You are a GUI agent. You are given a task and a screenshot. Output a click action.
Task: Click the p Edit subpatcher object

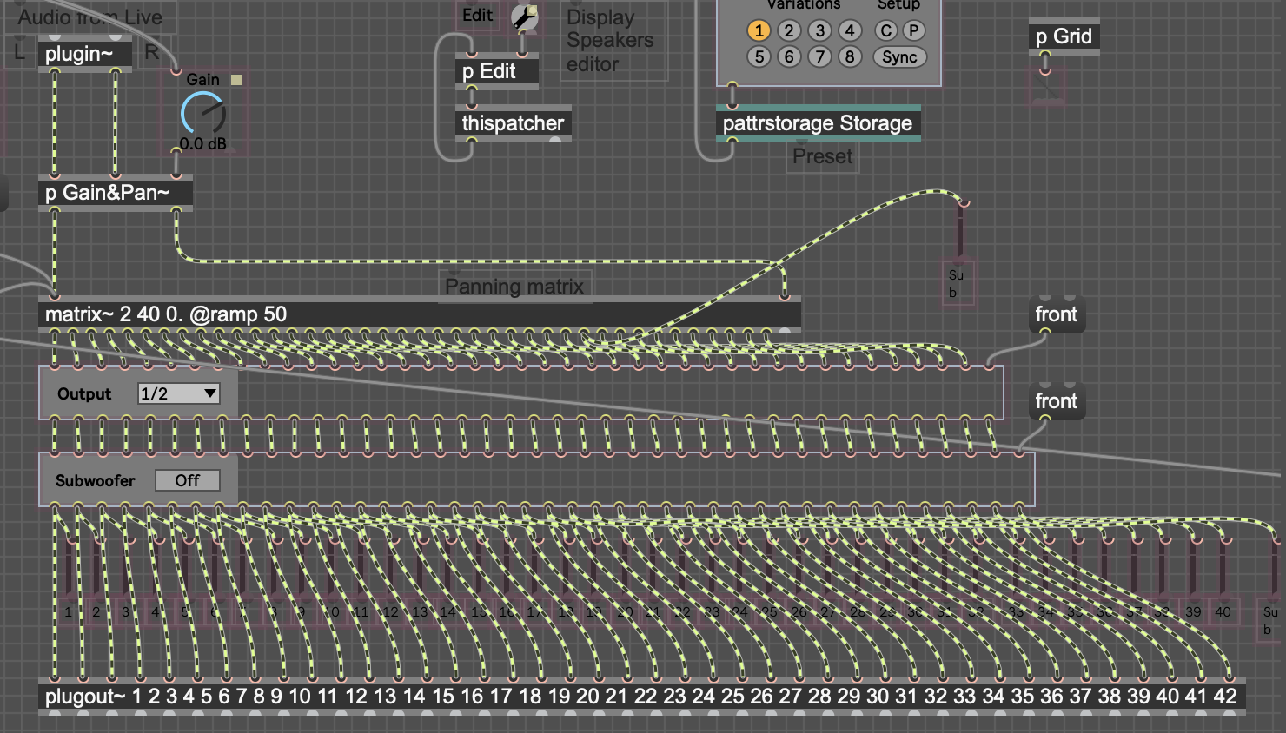tap(497, 71)
